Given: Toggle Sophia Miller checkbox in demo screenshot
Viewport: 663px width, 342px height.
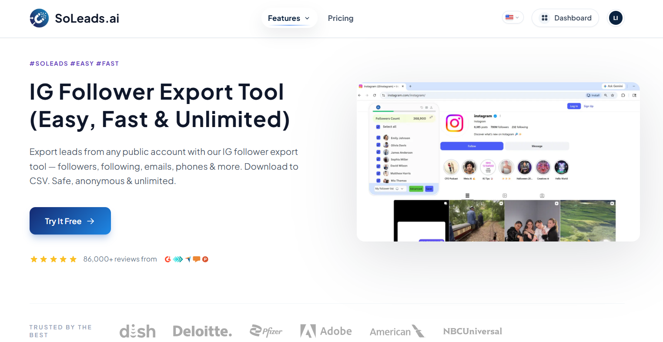Looking at the screenshot, I should pyautogui.click(x=378, y=159).
